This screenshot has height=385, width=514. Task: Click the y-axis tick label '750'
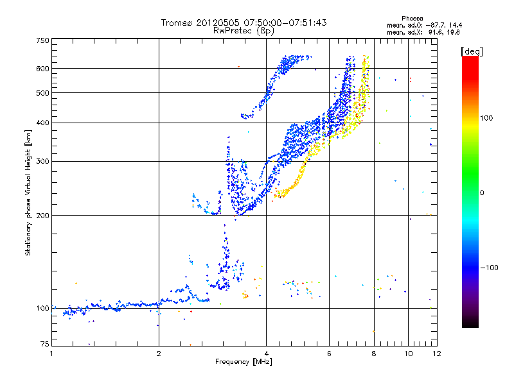point(42,40)
